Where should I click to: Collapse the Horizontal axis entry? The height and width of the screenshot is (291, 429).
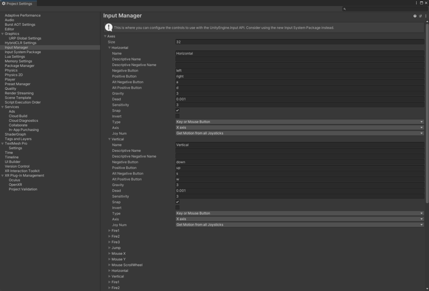click(109, 48)
